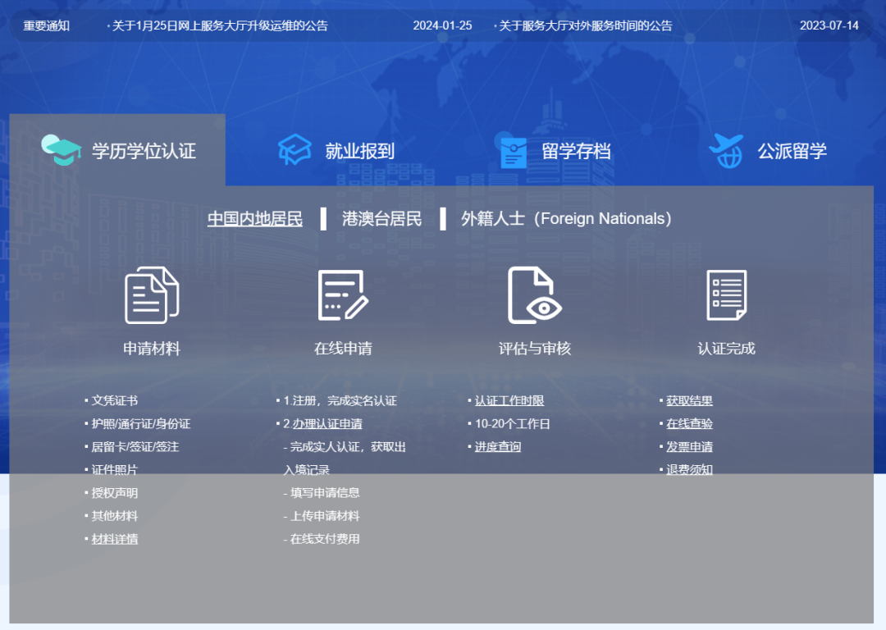Select 中国内地居民 resident type
This screenshot has width=886, height=630.
[x=254, y=219]
